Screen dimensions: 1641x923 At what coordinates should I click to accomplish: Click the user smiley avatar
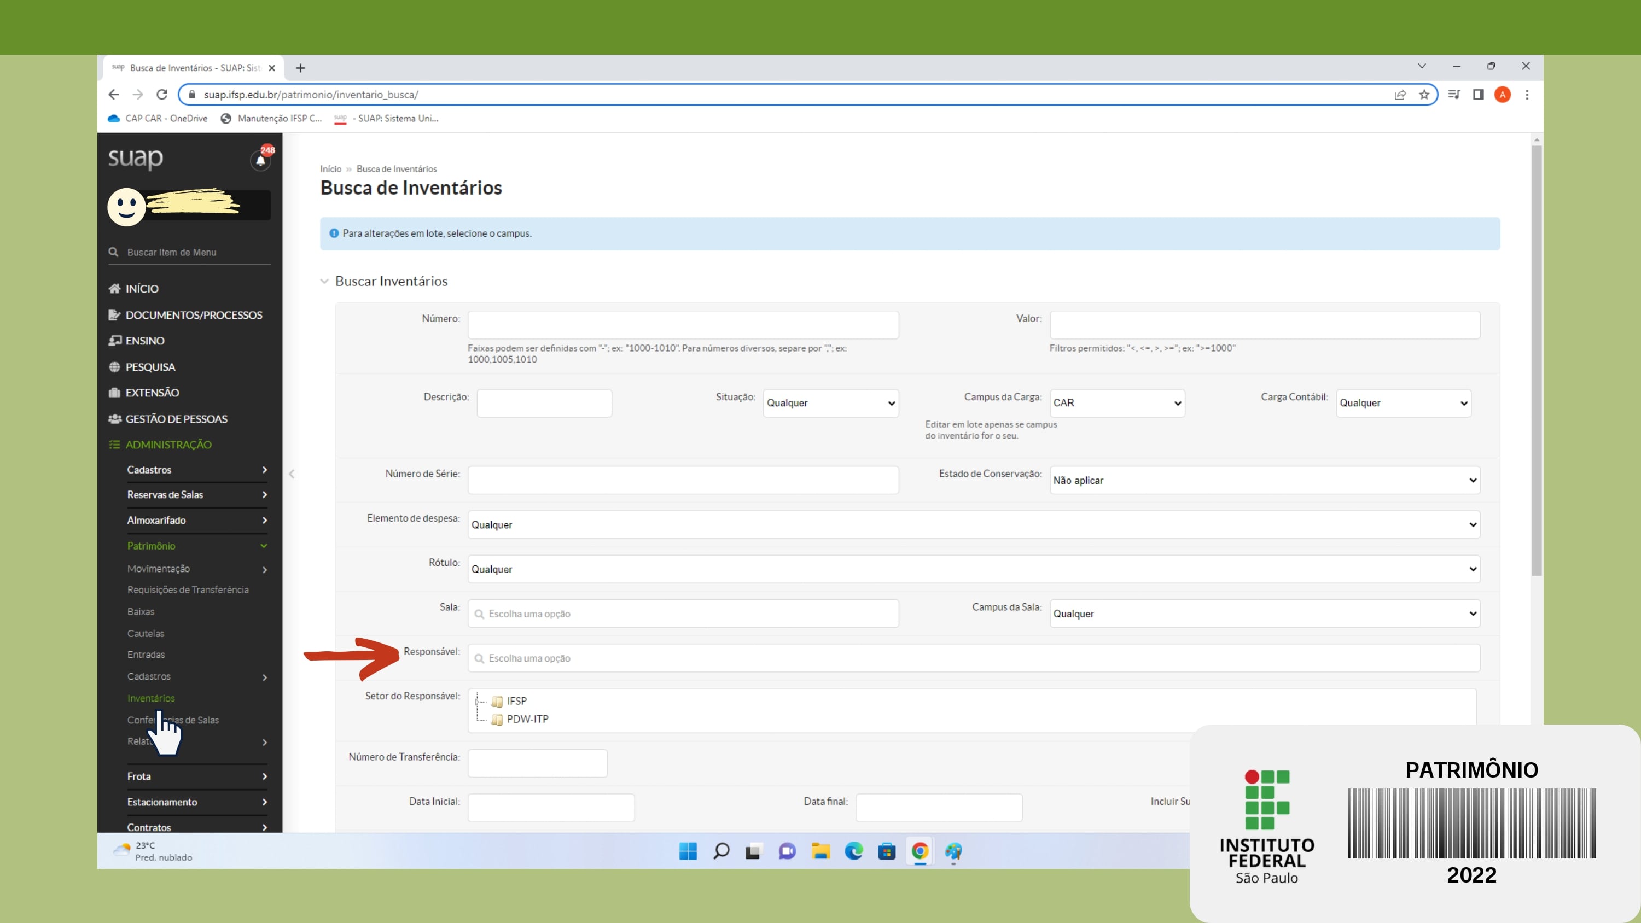tap(126, 207)
